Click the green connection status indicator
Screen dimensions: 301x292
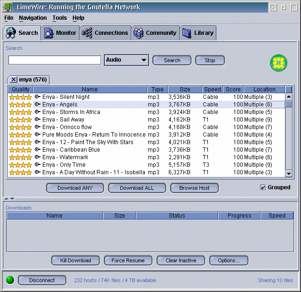click(10, 280)
